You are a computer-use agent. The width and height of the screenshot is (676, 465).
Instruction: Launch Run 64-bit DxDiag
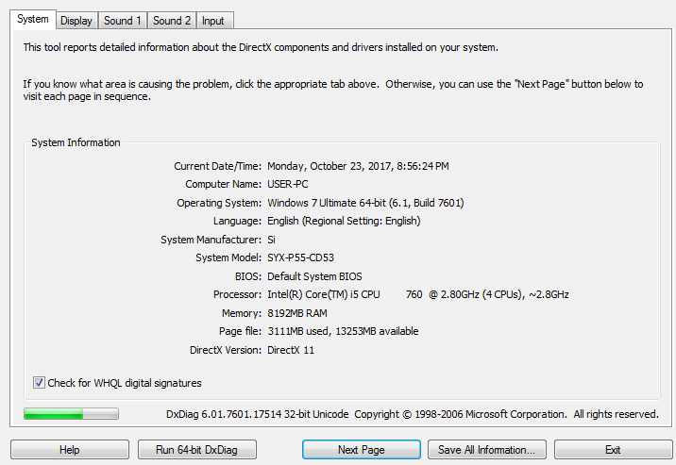click(x=196, y=450)
